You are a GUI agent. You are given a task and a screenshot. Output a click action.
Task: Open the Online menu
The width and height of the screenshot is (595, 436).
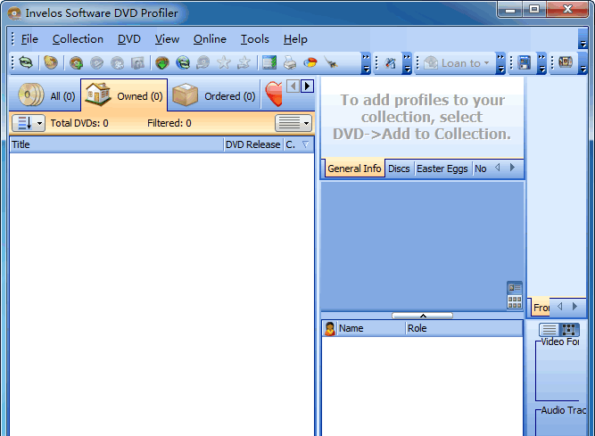coord(210,39)
